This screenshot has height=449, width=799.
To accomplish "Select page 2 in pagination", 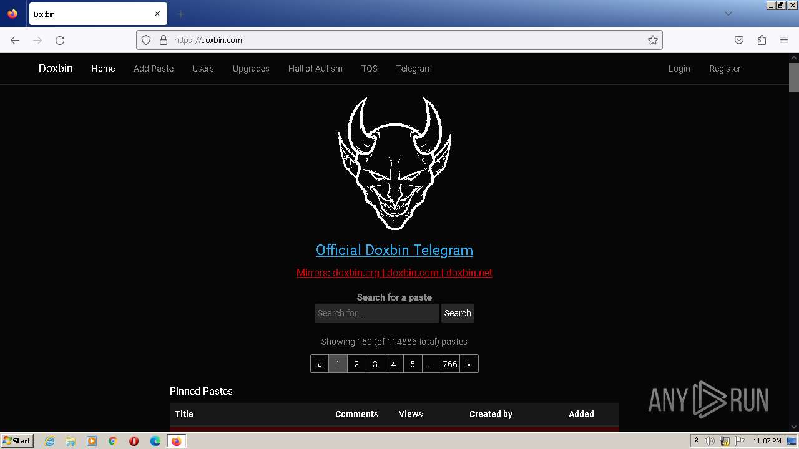I will tap(356, 364).
